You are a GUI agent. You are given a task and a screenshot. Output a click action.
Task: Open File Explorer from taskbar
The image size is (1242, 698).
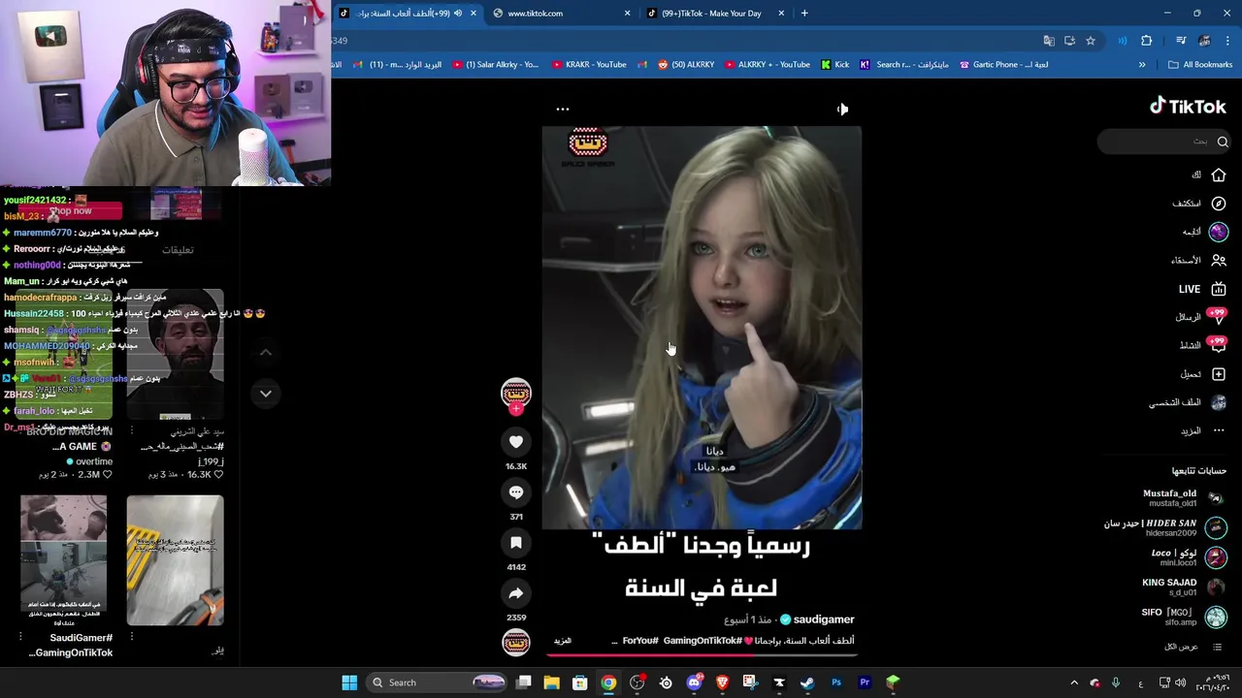(551, 682)
